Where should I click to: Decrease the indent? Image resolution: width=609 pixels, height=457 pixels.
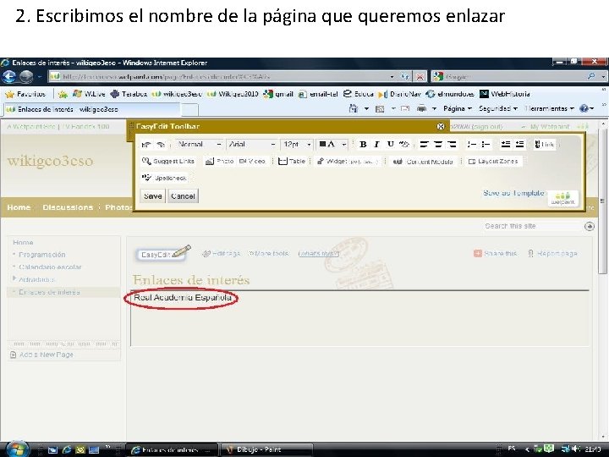click(505, 144)
